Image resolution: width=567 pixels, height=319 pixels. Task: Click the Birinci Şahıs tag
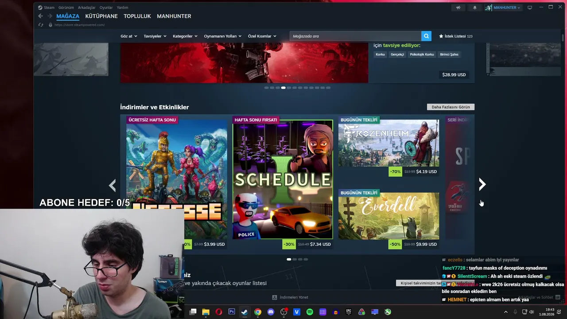pyautogui.click(x=449, y=54)
